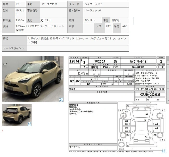Click the 装備 label cell
This screenshot has height=157, width=169.
[8, 28]
